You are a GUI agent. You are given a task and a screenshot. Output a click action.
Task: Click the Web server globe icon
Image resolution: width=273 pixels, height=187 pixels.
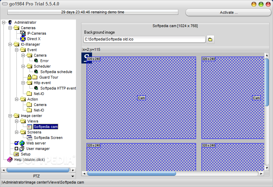tap(22, 143)
